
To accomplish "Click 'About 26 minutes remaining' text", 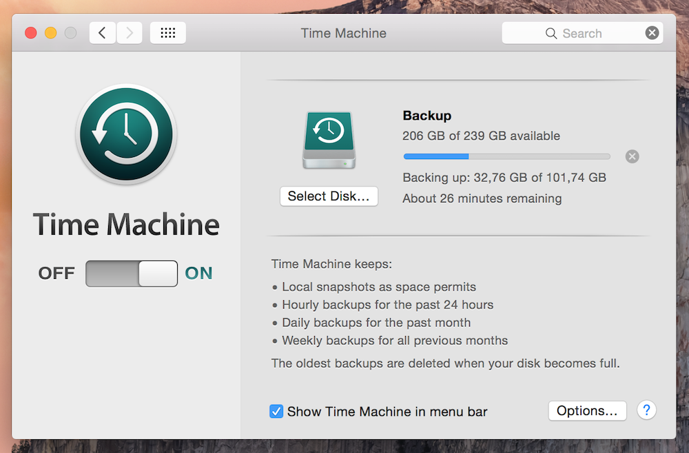I will click(482, 198).
